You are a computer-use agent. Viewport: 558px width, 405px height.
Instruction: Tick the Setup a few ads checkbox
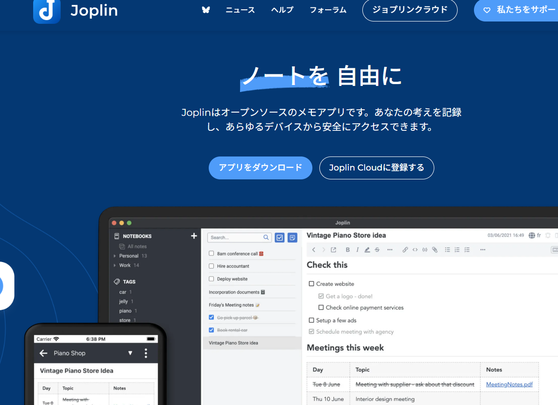coord(311,320)
